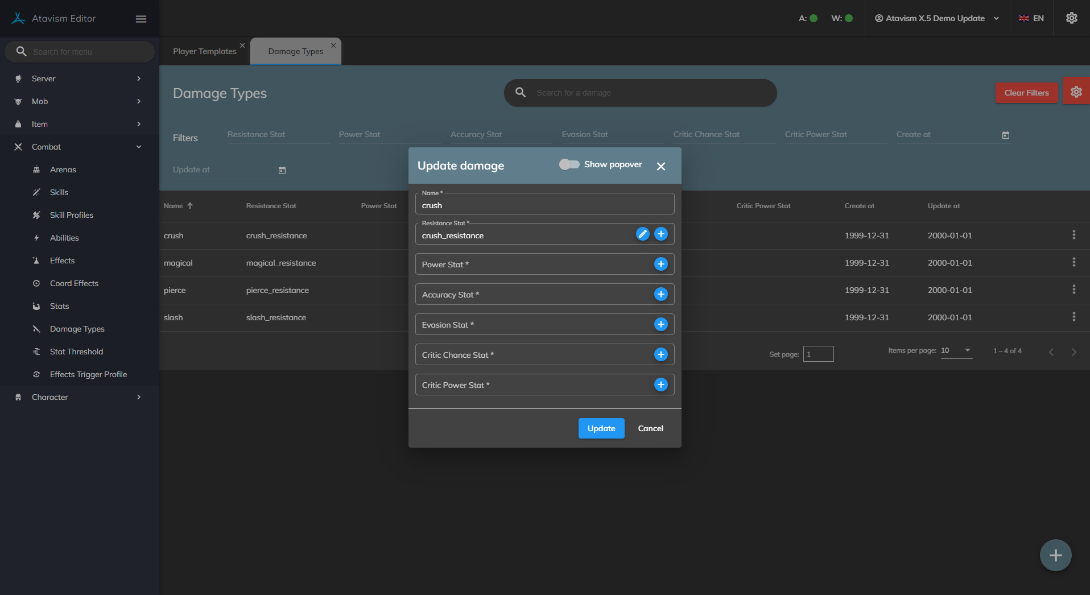Click the plus icon in Power Stat field
The image size is (1090, 595).
click(x=660, y=264)
